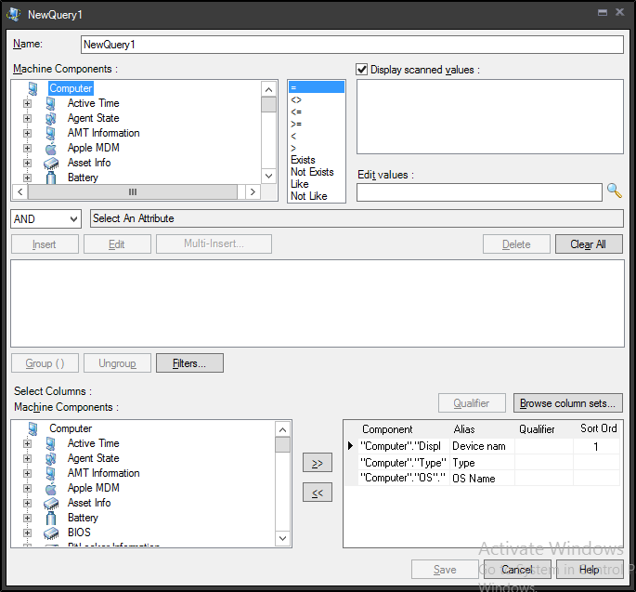636x592 pixels.
Task: Select the Asset Info icon in top tree
Action: tap(50, 163)
